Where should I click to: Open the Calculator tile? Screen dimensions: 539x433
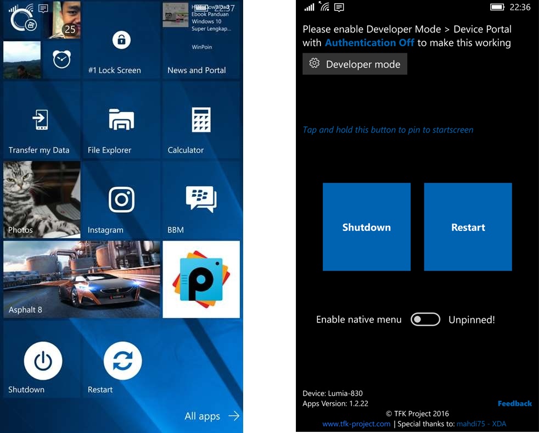(x=201, y=119)
